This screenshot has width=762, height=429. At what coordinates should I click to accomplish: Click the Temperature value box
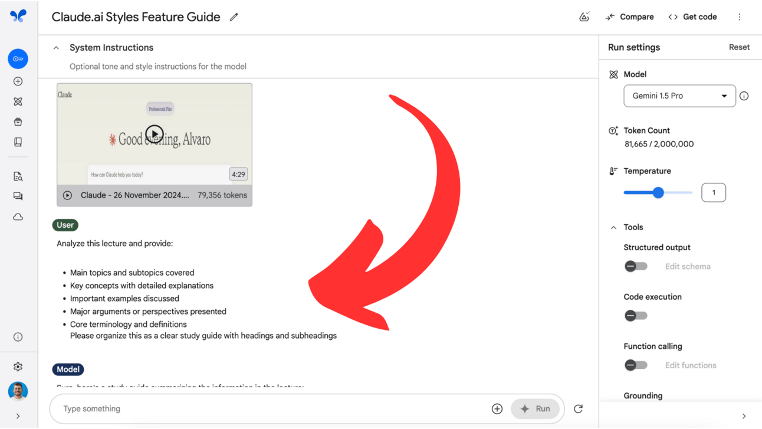(x=714, y=193)
